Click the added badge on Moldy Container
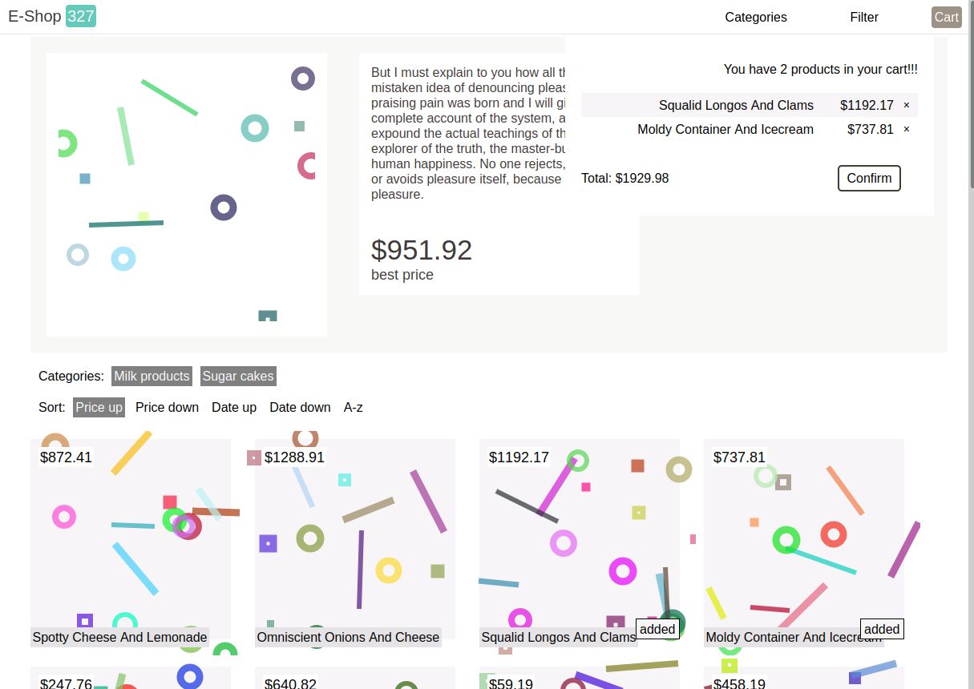 pyautogui.click(x=882, y=629)
